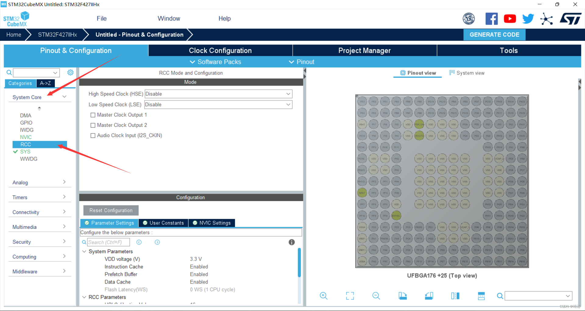Viewport: 585px width, 311px height.
Task: Open the Low Speed Clock (LSE) dropdown
Action: coord(218,104)
